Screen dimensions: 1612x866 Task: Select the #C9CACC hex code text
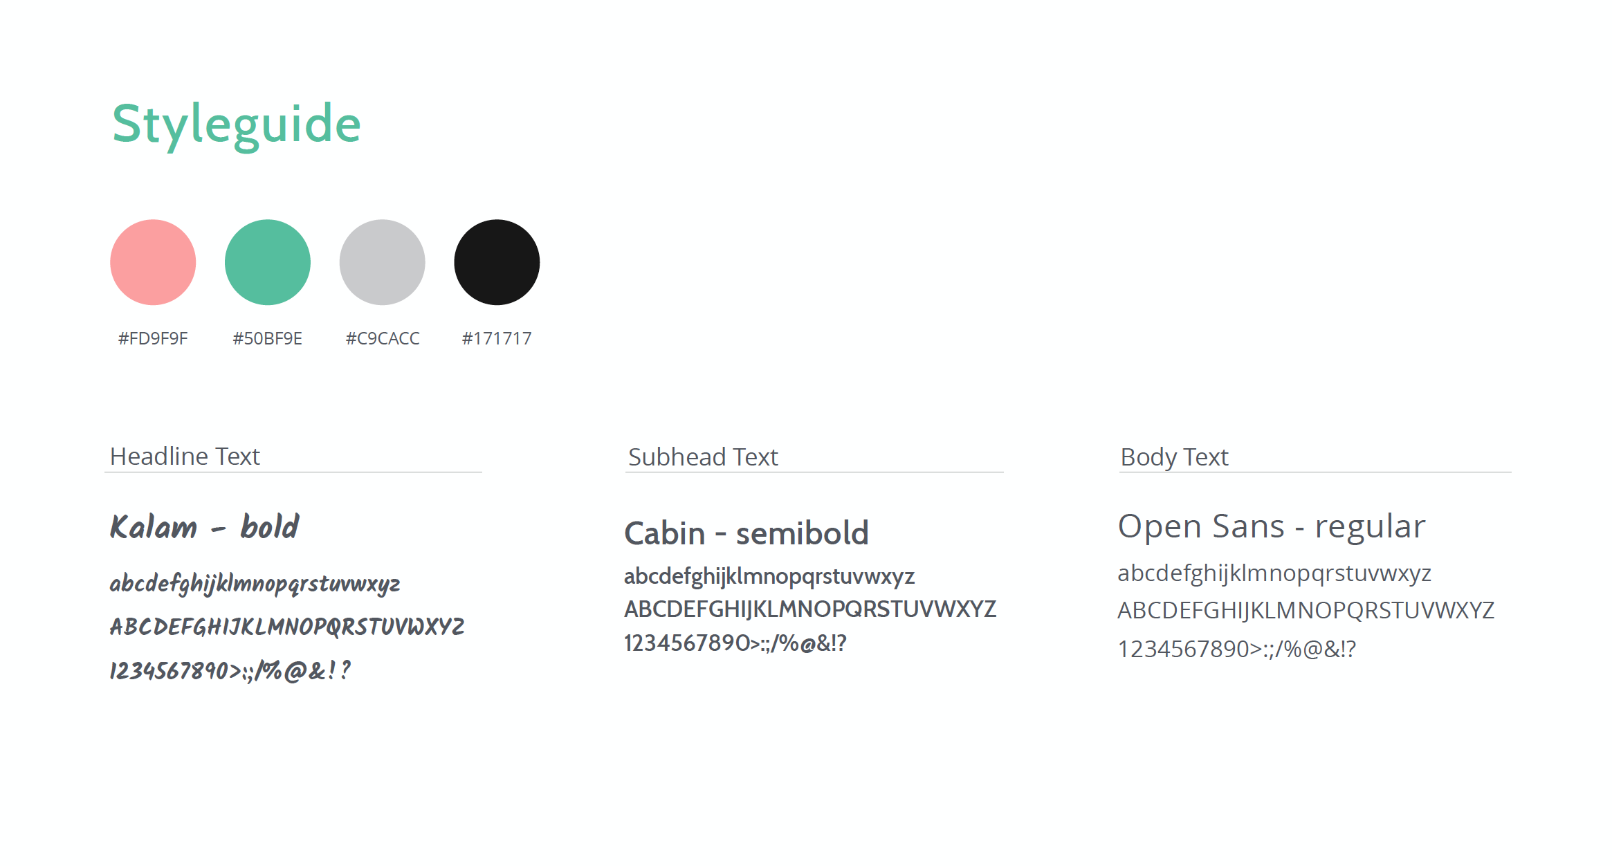click(383, 338)
